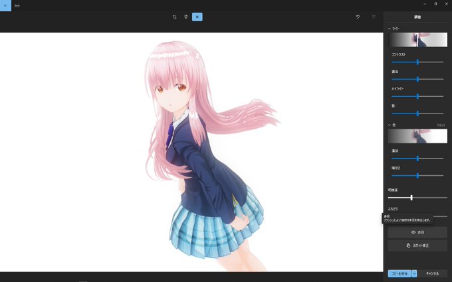Adjust the 影 (Shadows) slider
Image resolution: width=452 pixels, height=282 pixels.
(417, 113)
